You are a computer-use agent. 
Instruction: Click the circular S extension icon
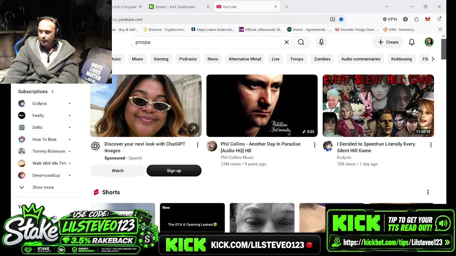click(x=405, y=19)
